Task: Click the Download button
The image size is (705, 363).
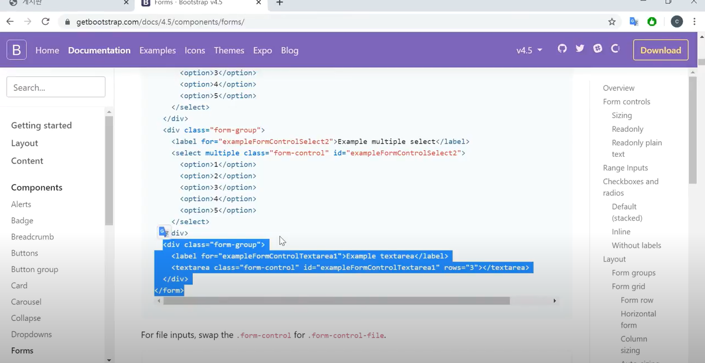Action: point(661,50)
